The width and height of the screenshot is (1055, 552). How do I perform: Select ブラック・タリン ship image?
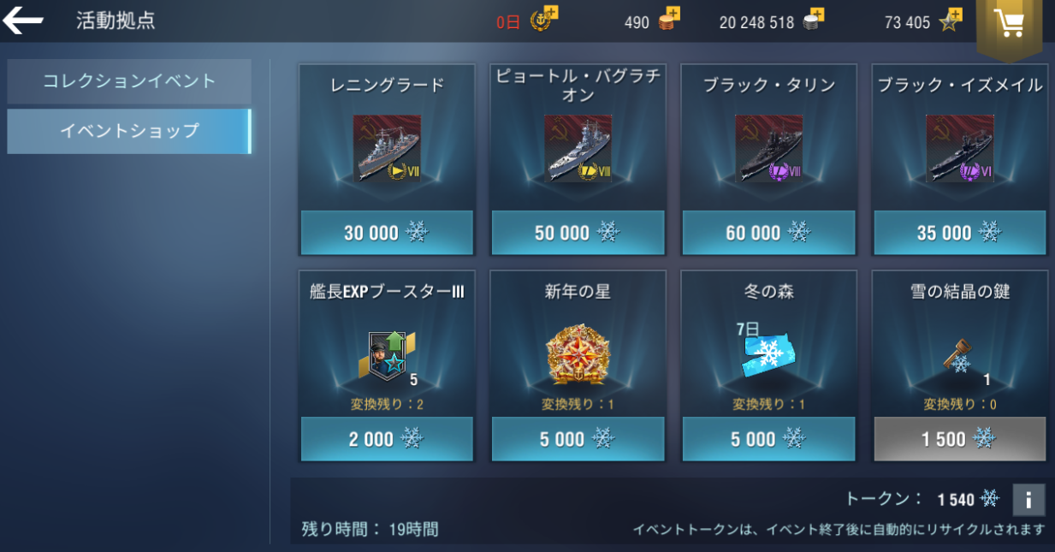[x=768, y=149]
